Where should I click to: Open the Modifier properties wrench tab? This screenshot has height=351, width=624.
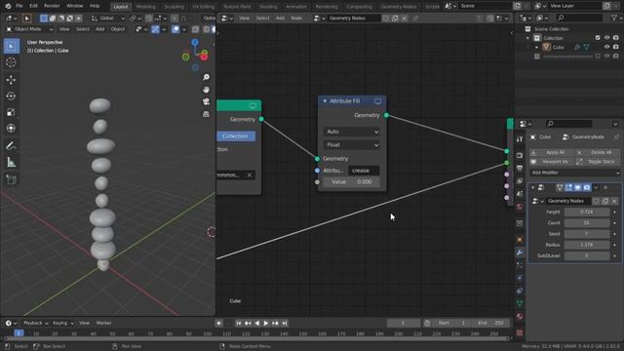point(520,253)
